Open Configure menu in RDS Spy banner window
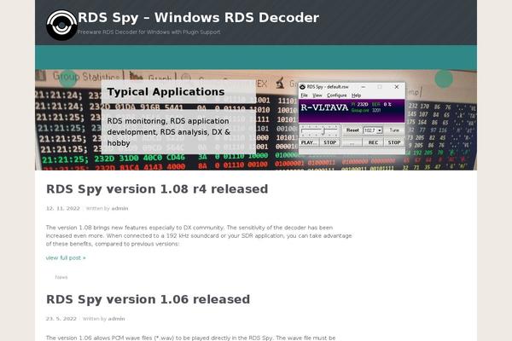The height and width of the screenshot is (341, 512). [337, 95]
